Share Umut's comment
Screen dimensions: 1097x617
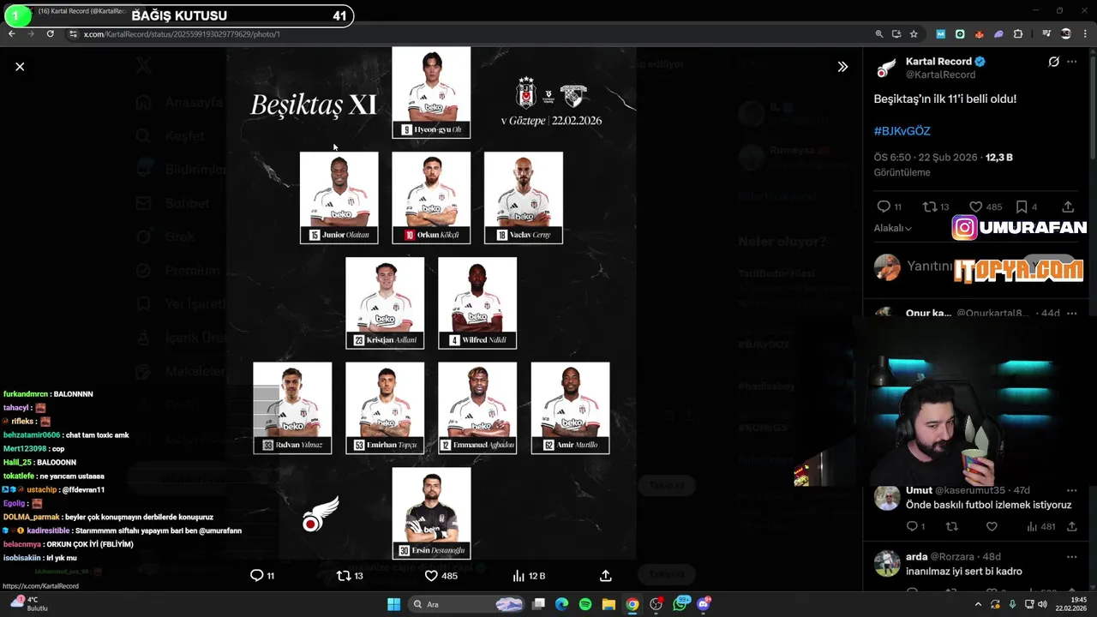click(x=1071, y=526)
